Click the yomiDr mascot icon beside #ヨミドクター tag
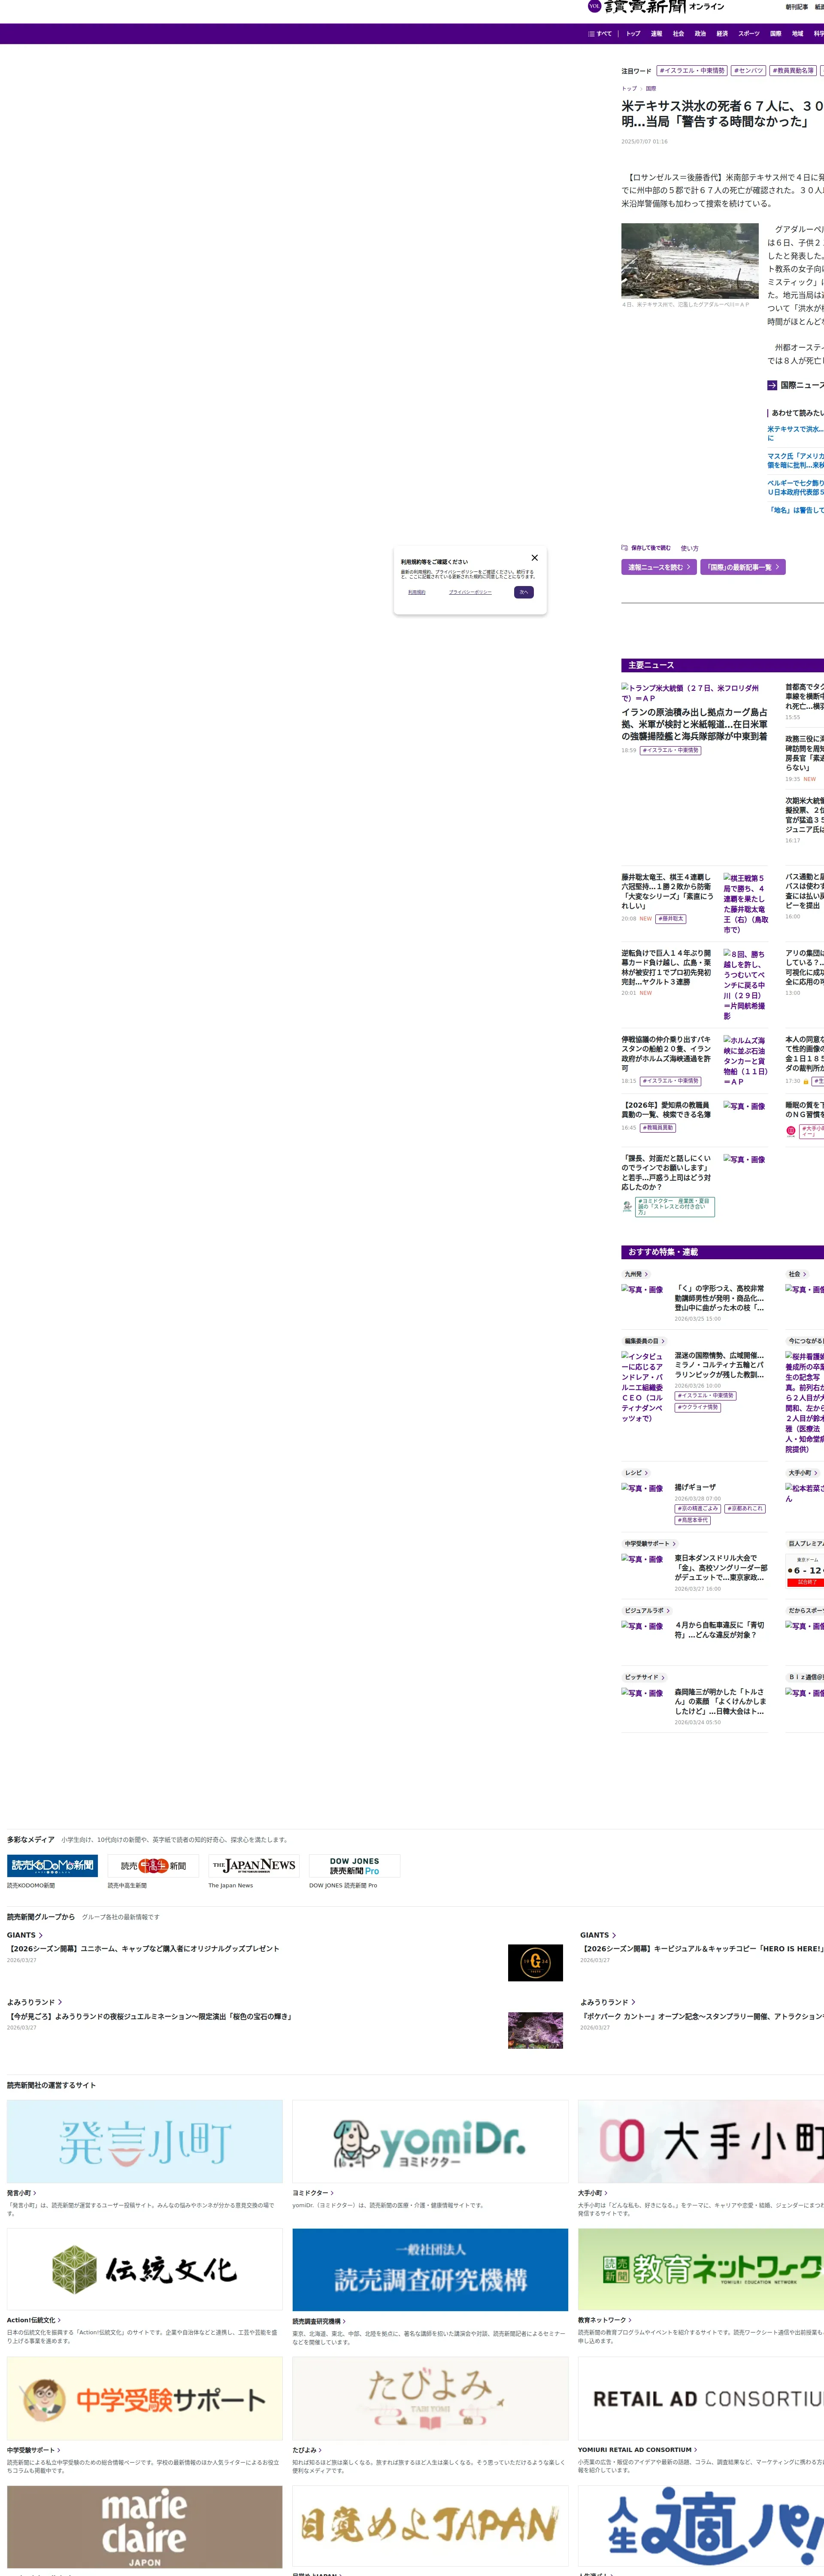The width and height of the screenshot is (824, 2576). click(627, 1206)
